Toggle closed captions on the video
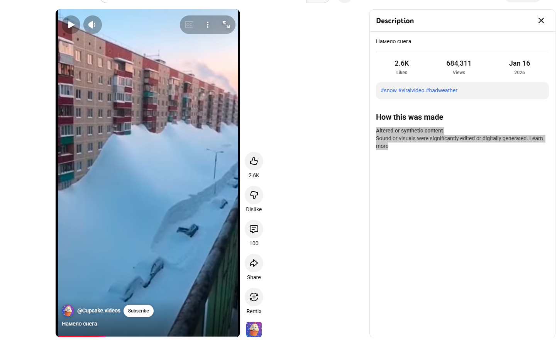 189,25
